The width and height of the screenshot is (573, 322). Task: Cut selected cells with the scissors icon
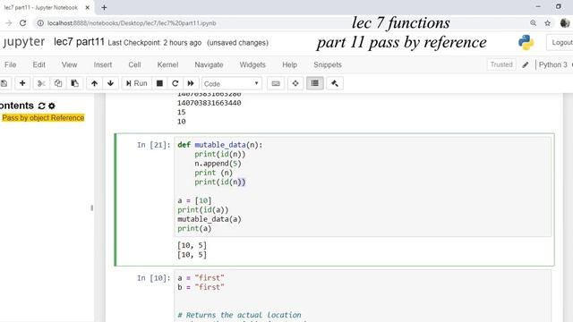pyautogui.click(x=41, y=83)
